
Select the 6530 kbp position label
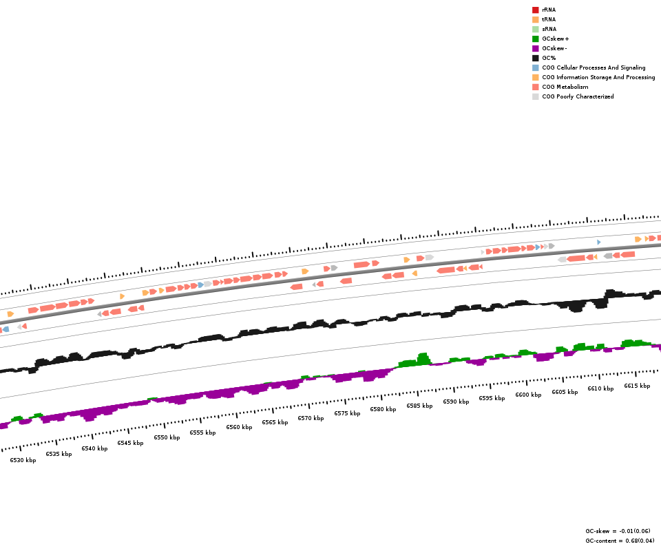(x=23, y=460)
